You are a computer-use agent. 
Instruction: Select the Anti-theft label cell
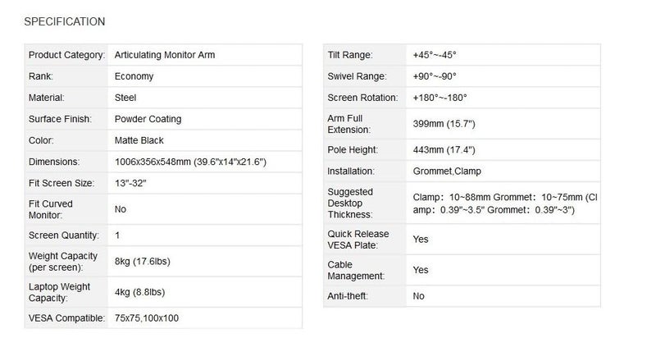365,296
